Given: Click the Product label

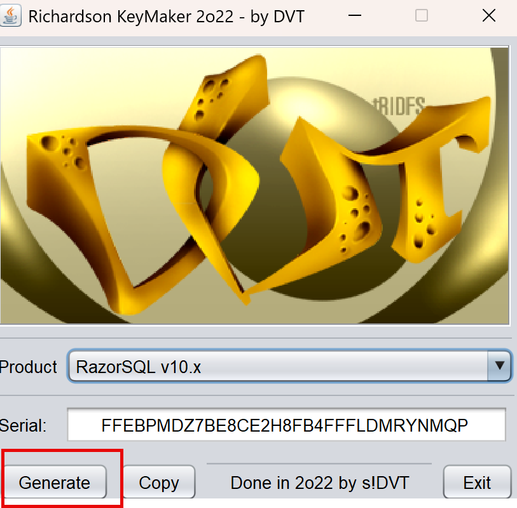Looking at the screenshot, I should click(x=29, y=367).
